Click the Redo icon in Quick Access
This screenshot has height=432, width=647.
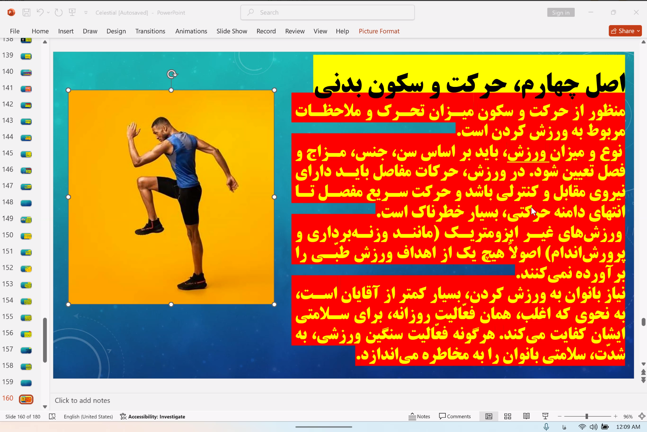click(x=59, y=12)
